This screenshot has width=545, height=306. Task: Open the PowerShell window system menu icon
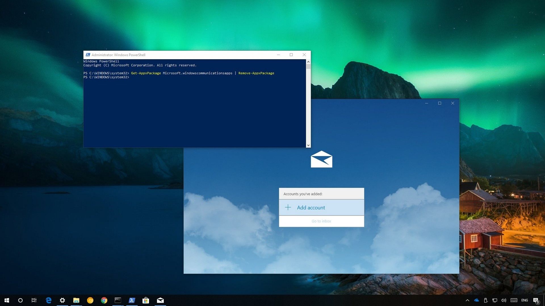click(x=88, y=55)
